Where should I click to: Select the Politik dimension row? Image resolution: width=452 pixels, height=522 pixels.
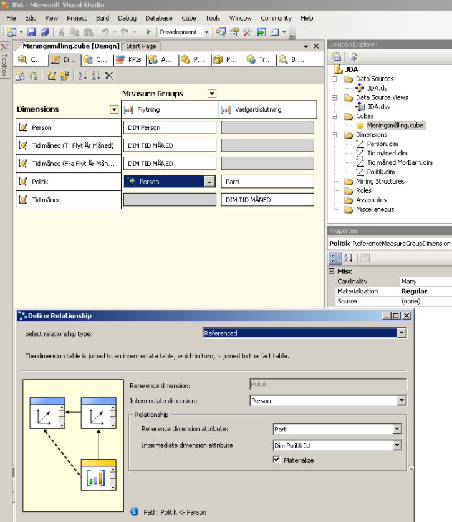coord(69,182)
